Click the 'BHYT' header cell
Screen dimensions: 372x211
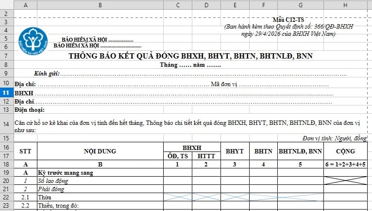pos(235,151)
